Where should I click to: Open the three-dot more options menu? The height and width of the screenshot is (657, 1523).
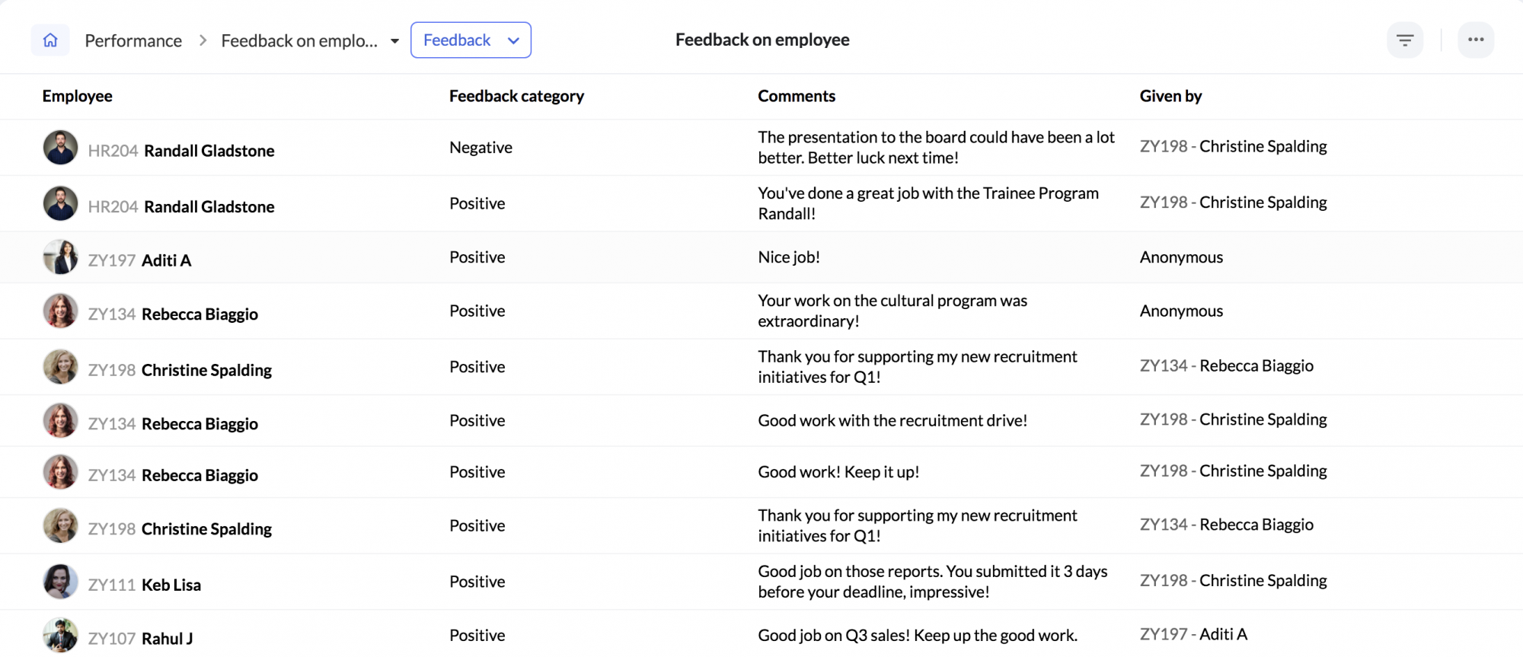(x=1476, y=40)
